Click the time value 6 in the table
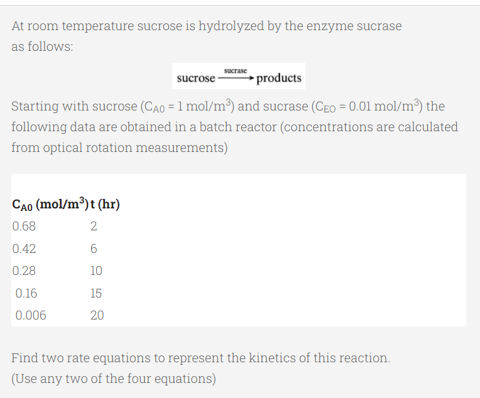The height and width of the screenshot is (398, 480). (94, 249)
